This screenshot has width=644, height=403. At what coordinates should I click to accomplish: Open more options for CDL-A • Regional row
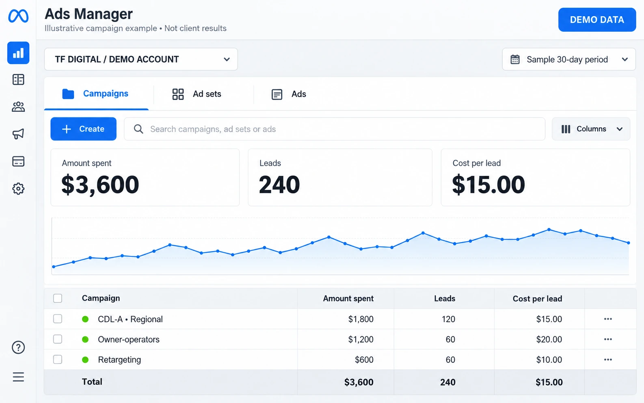coord(608,319)
